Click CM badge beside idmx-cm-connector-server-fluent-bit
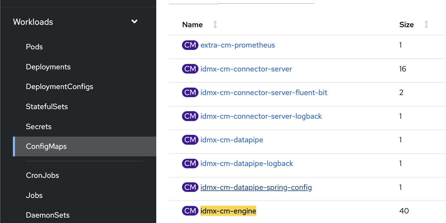 [x=190, y=92]
